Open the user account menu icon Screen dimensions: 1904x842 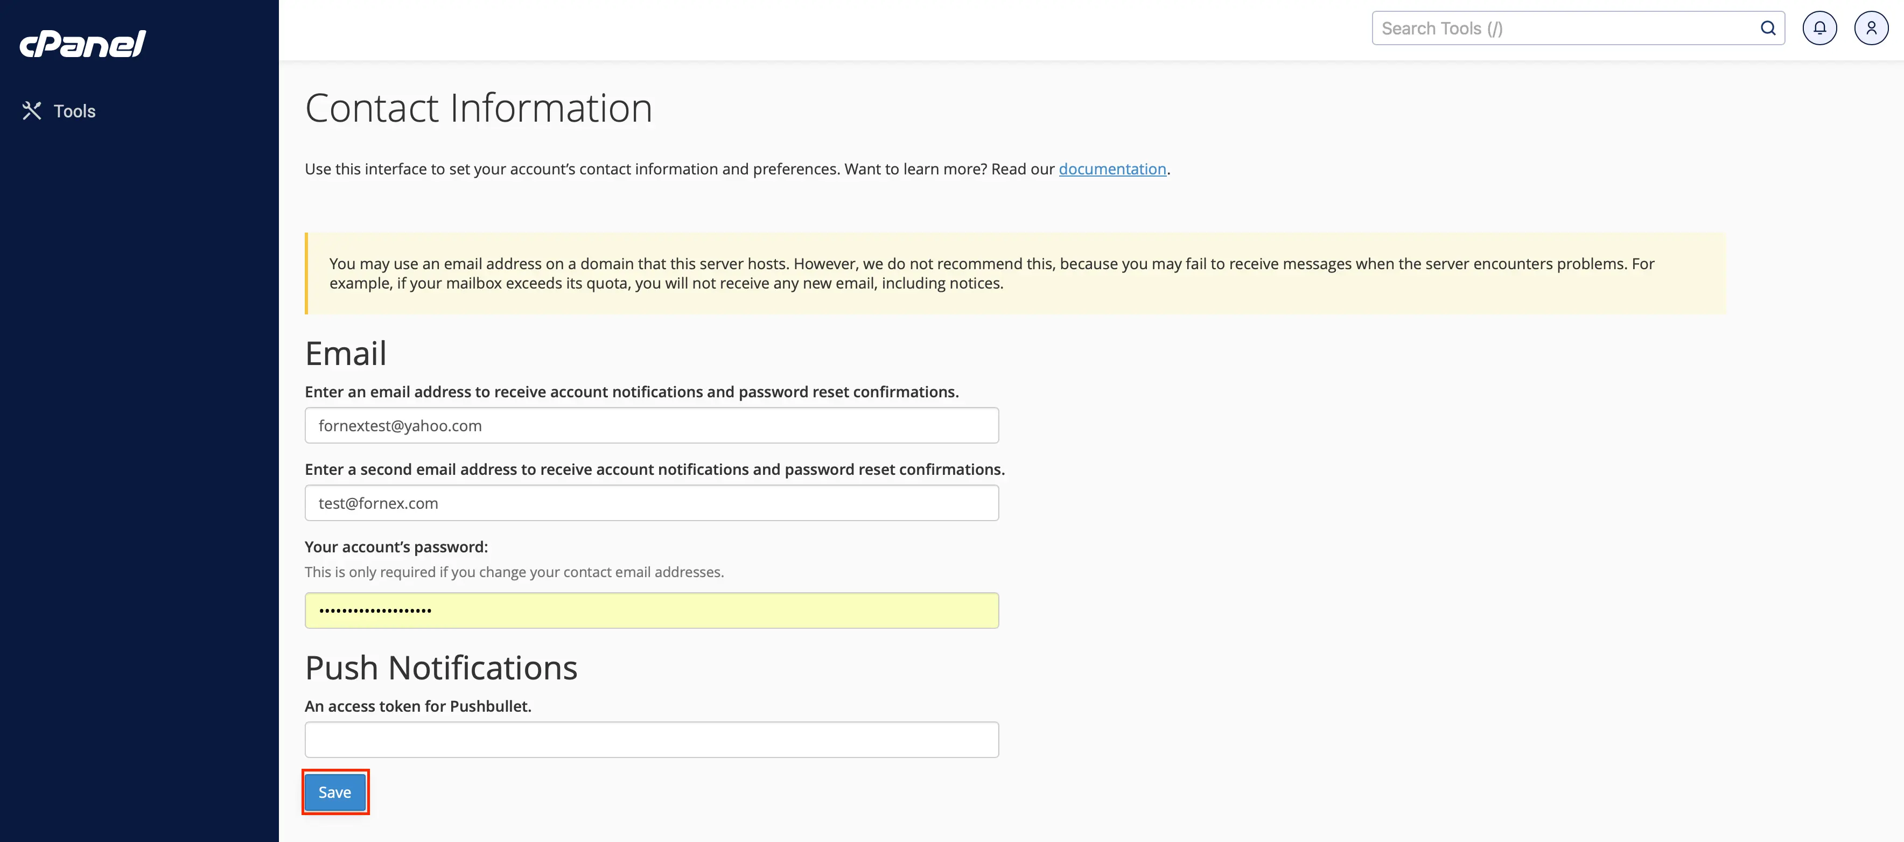pos(1871,28)
